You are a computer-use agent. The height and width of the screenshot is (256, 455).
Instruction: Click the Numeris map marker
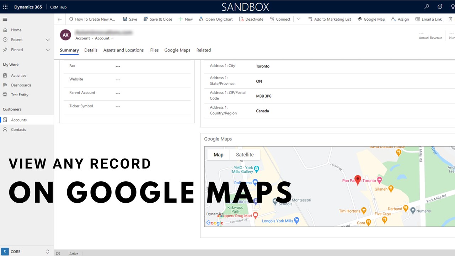tap(413, 210)
